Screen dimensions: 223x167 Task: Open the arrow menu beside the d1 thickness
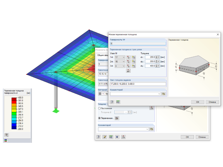(x=159, y=57)
